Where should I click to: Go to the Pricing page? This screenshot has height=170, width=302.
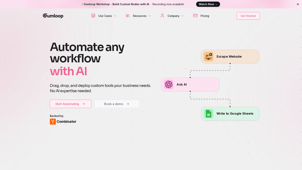201,16
